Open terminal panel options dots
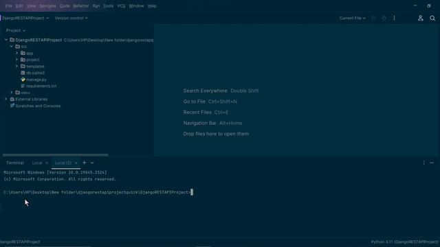 423,163
